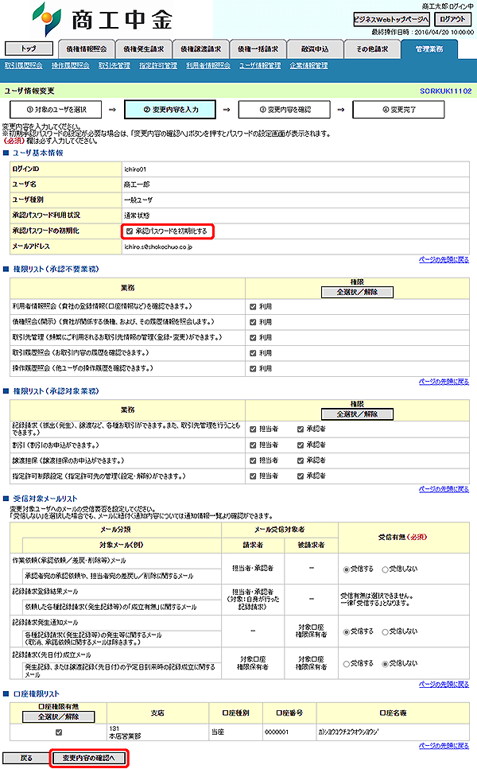
Task: Select 受信する for 記録請求(先日付)成立メール
Action: [346, 664]
